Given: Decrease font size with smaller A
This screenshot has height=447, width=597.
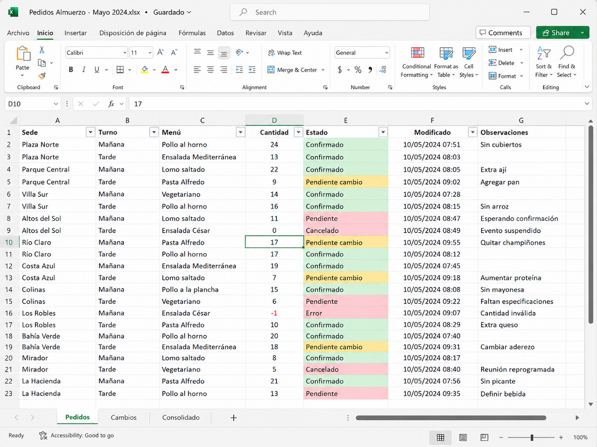Looking at the screenshot, I should click(174, 52).
